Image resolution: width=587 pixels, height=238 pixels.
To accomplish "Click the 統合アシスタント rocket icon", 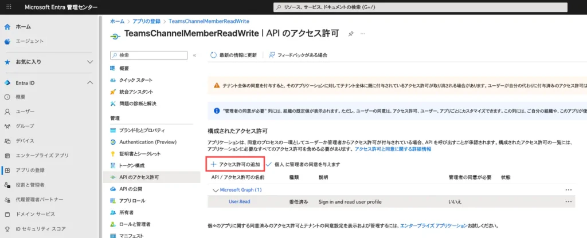I will (x=113, y=92).
